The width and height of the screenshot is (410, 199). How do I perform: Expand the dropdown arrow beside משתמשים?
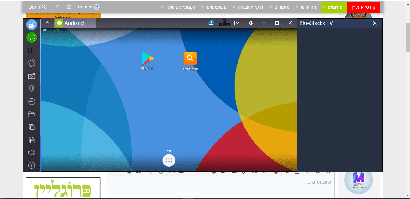coord(202,7)
